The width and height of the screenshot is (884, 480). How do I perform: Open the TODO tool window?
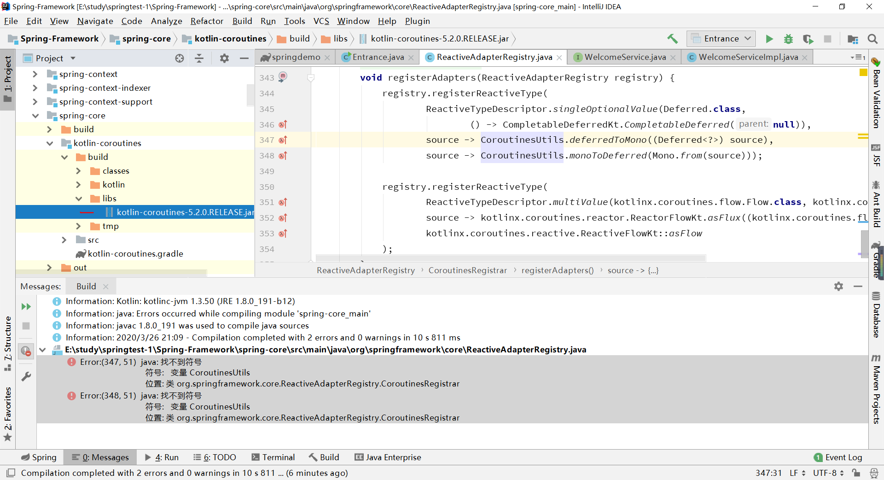215,457
